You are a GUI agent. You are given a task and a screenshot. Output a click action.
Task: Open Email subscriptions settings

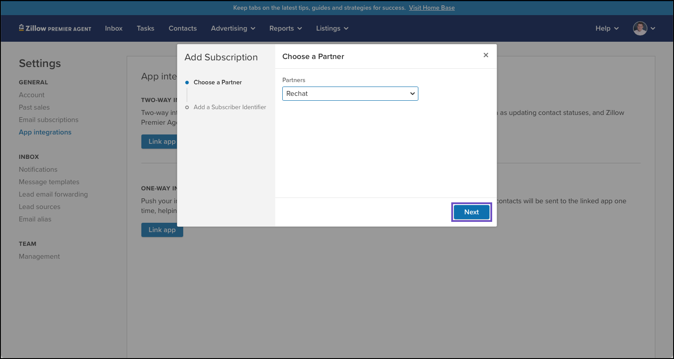point(48,120)
